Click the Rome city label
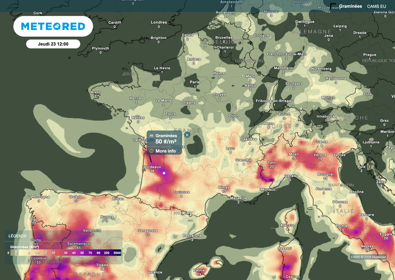Screen dimensions: 395x280 point(342,226)
